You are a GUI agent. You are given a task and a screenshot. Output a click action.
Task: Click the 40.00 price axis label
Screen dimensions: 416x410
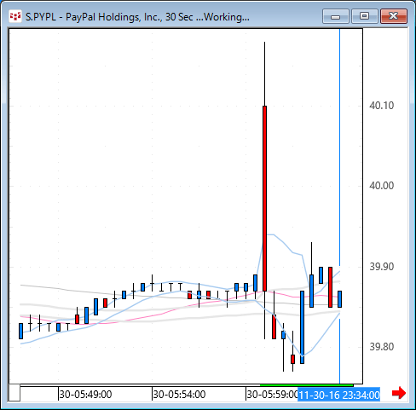pyautogui.click(x=382, y=186)
